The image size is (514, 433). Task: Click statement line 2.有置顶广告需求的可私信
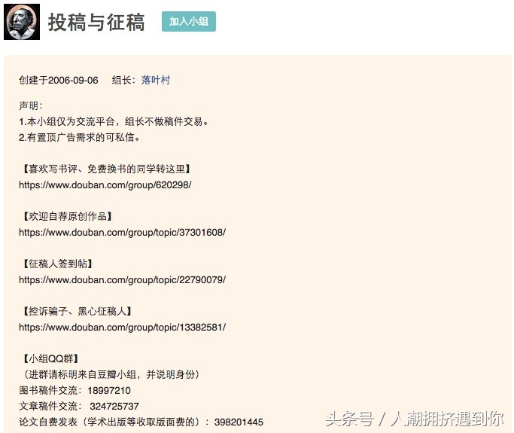79,138
